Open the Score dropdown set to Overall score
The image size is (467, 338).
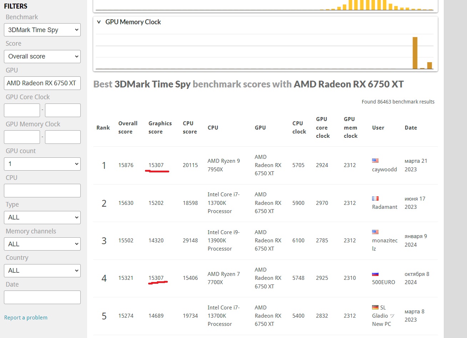click(x=42, y=56)
